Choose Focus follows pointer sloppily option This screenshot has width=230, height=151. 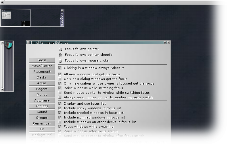pyautogui.click(x=60, y=55)
